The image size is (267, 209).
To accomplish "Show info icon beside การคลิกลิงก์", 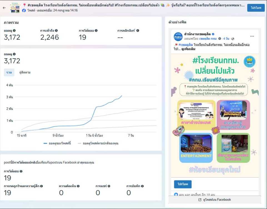I will click(x=138, y=31).
